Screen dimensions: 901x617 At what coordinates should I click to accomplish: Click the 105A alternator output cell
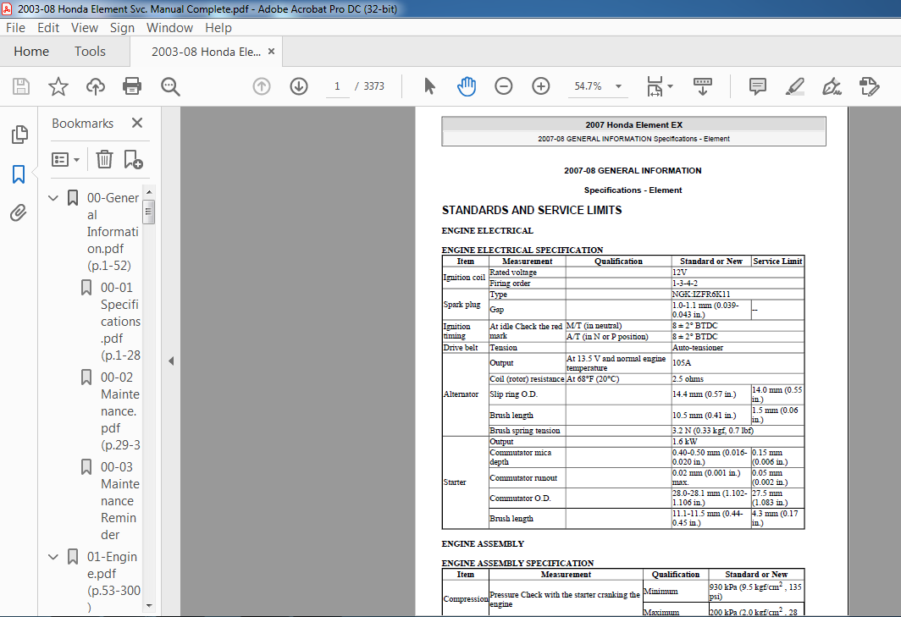[738, 363]
